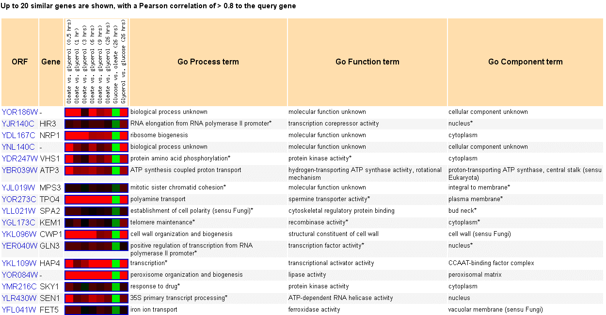This screenshot has height=315, width=606.
Task: Open the YDR247W ORF link
Action: (19, 158)
